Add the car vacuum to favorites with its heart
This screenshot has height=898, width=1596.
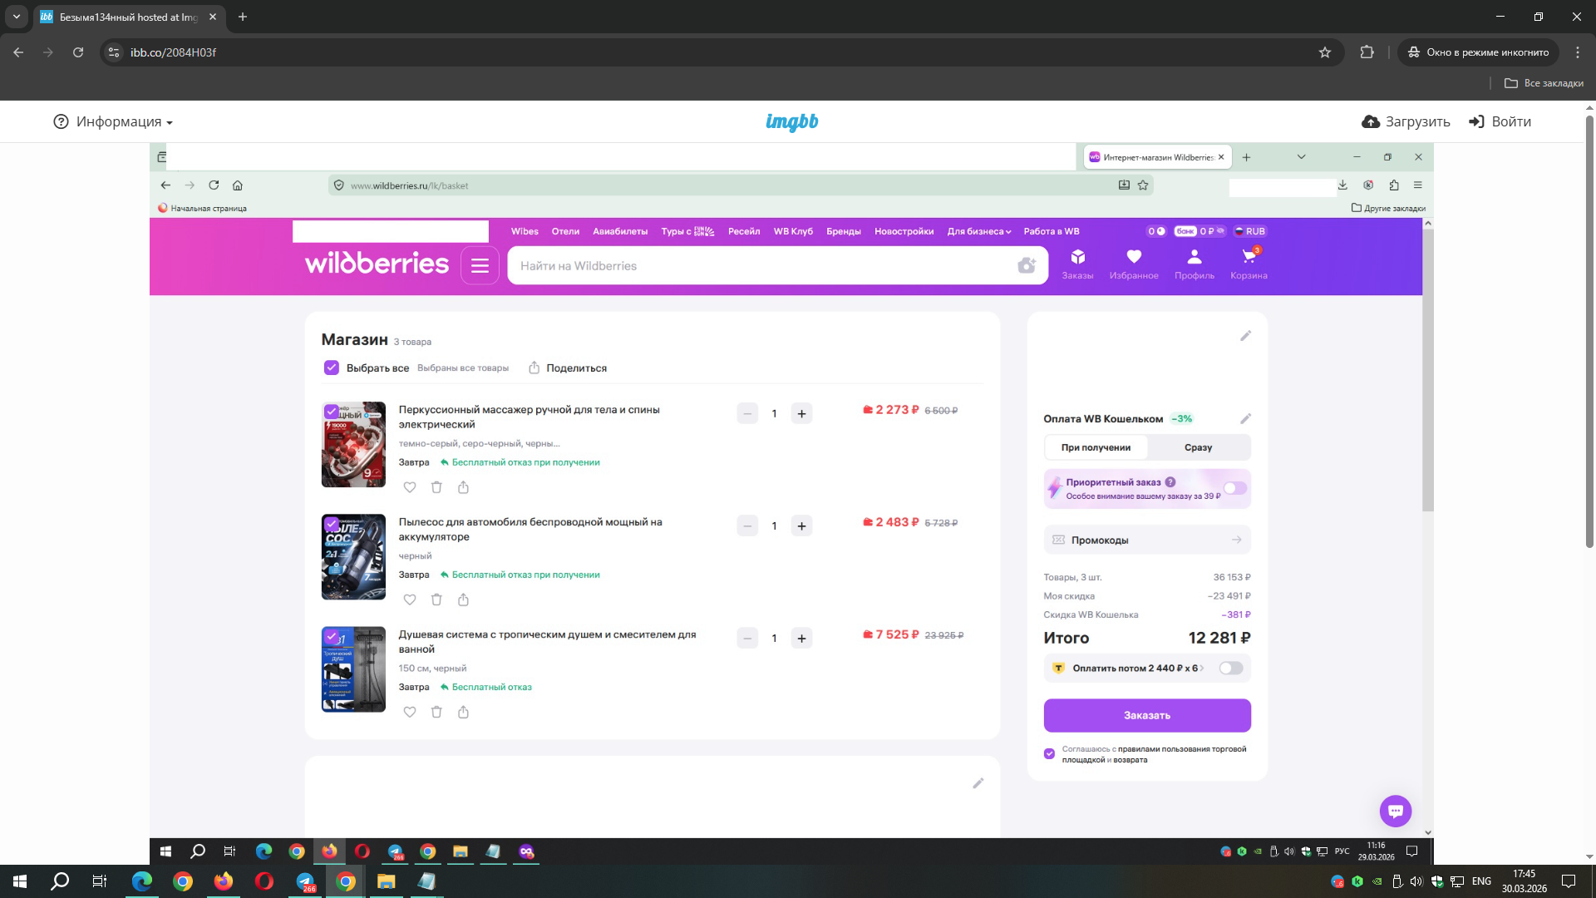pyautogui.click(x=410, y=599)
